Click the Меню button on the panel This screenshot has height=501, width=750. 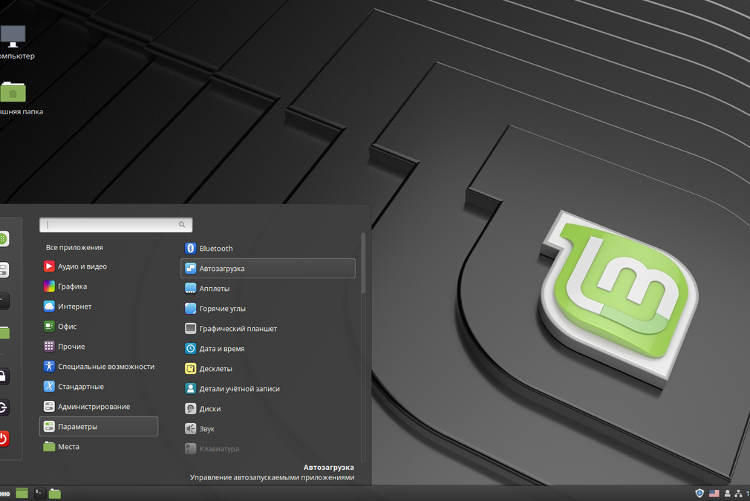4,494
